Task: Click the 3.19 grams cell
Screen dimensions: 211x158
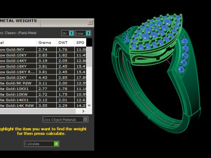Action: tap(46, 61)
